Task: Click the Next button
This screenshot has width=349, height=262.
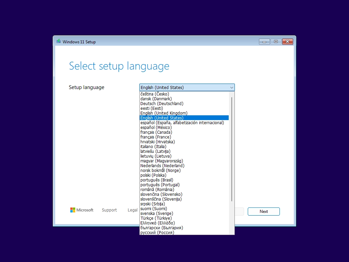Action: [264, 212]
